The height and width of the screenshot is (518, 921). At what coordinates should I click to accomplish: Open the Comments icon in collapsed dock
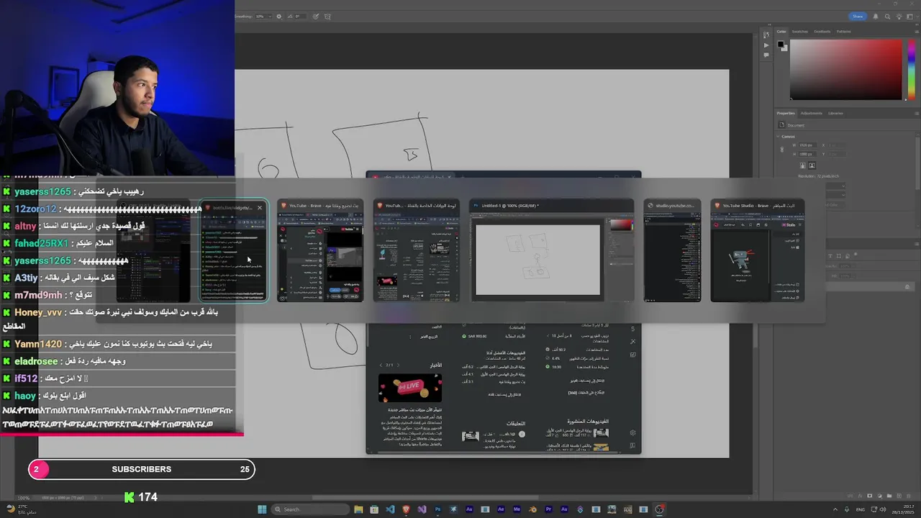[x=766, y=55]
